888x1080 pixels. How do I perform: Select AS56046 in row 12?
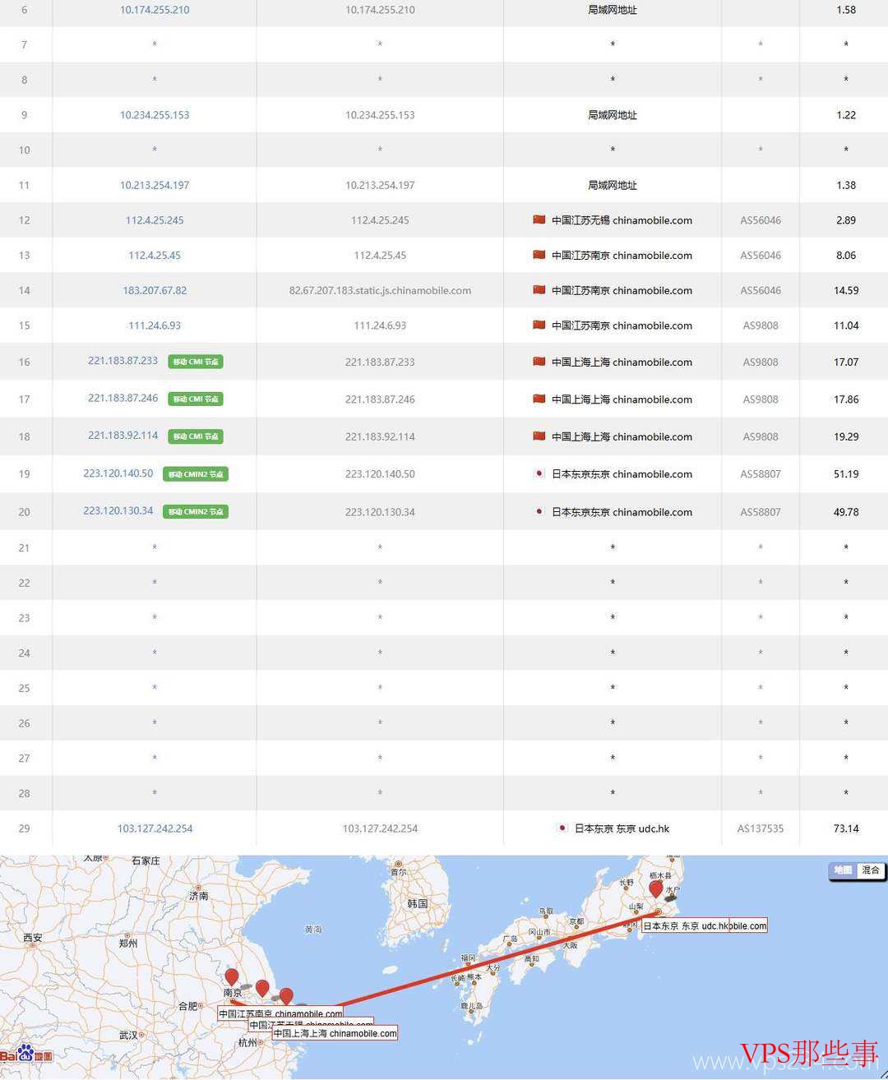(761, 220)
